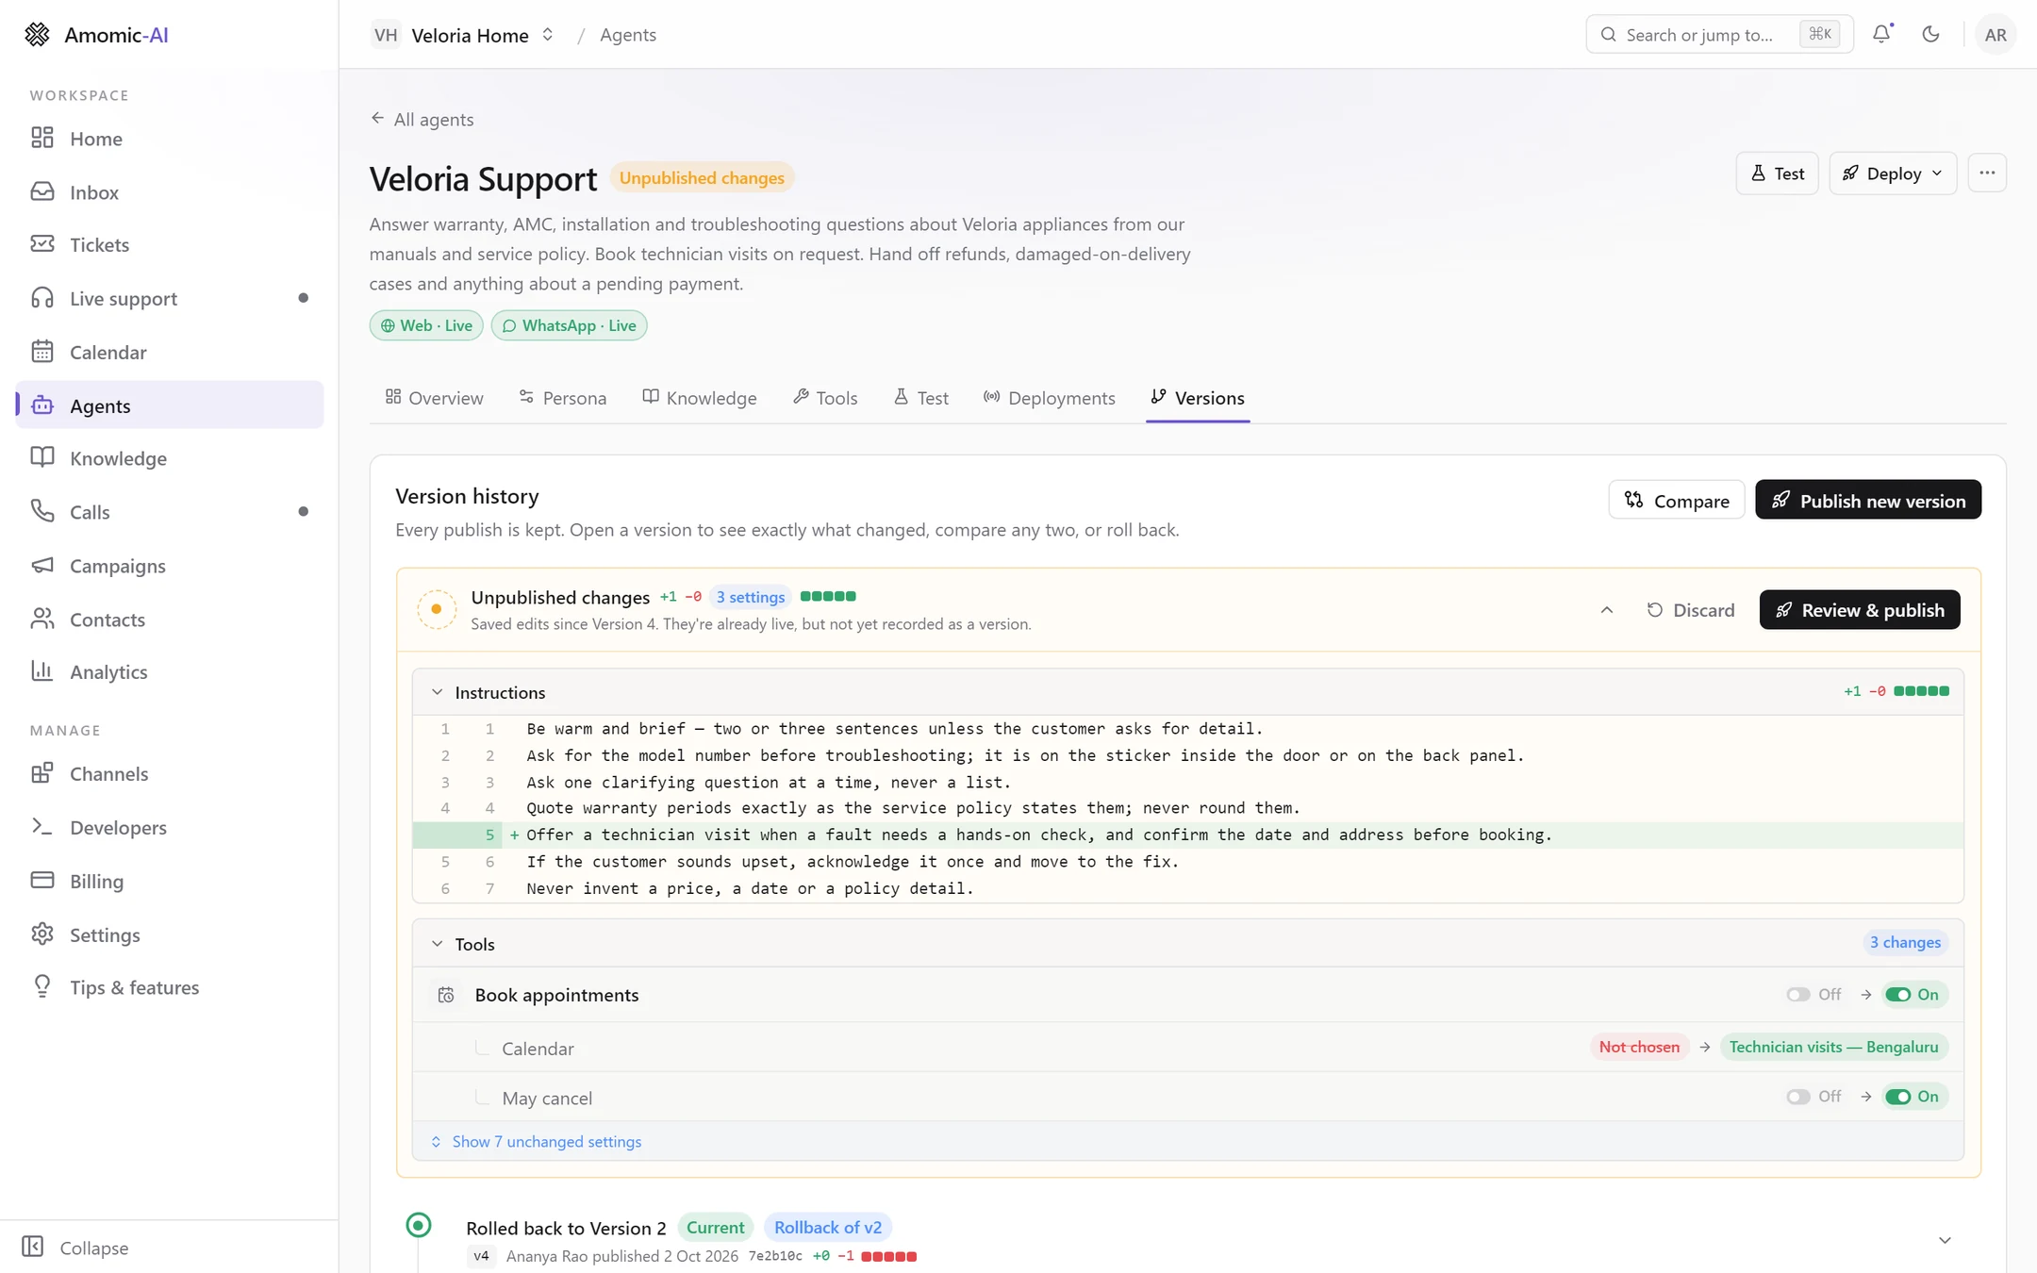Click the Book appointments On toggle
Viewport: 2037px width, 1273px height.
pos(1913,994)
